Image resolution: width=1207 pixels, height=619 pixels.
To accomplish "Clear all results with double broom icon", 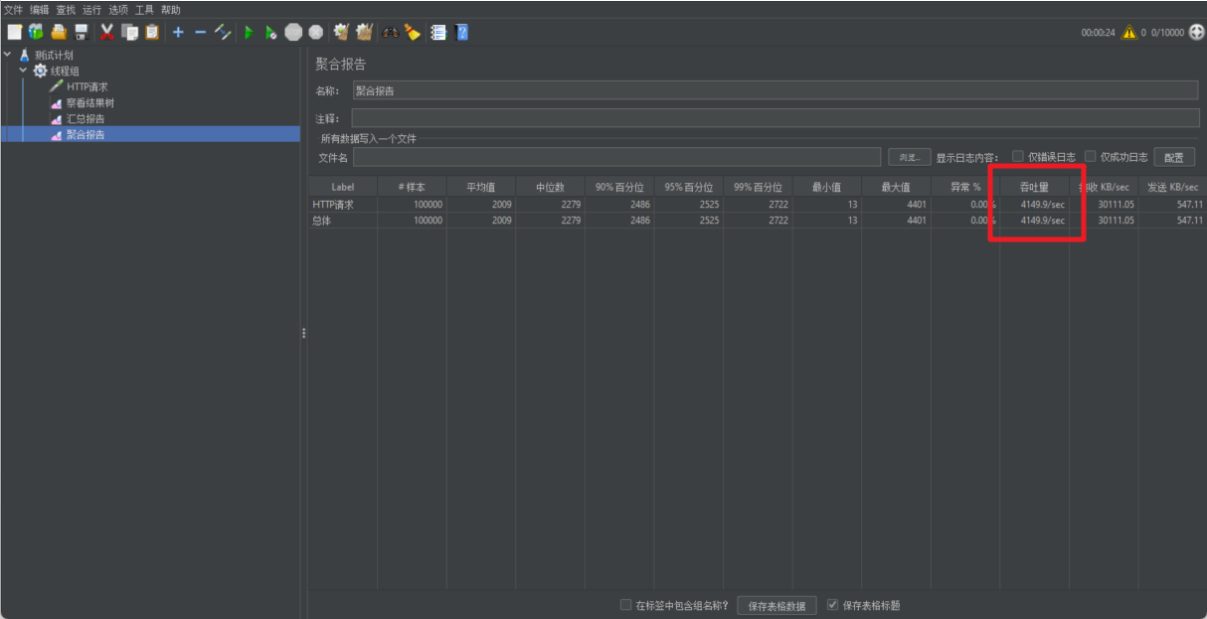I will [x=364, y=32].
